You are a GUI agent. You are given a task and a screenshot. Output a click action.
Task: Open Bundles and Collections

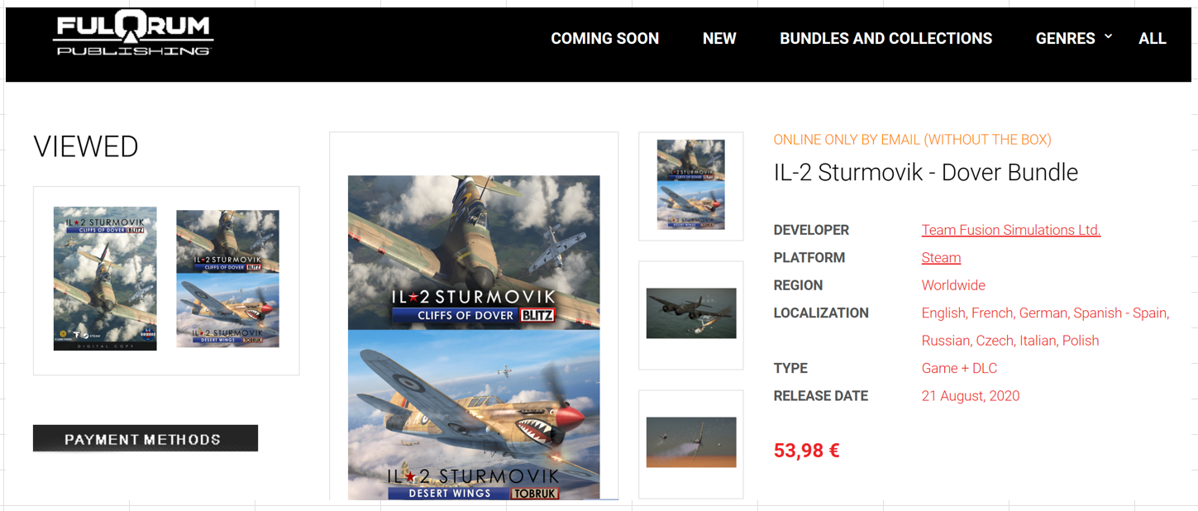[885, 38]
